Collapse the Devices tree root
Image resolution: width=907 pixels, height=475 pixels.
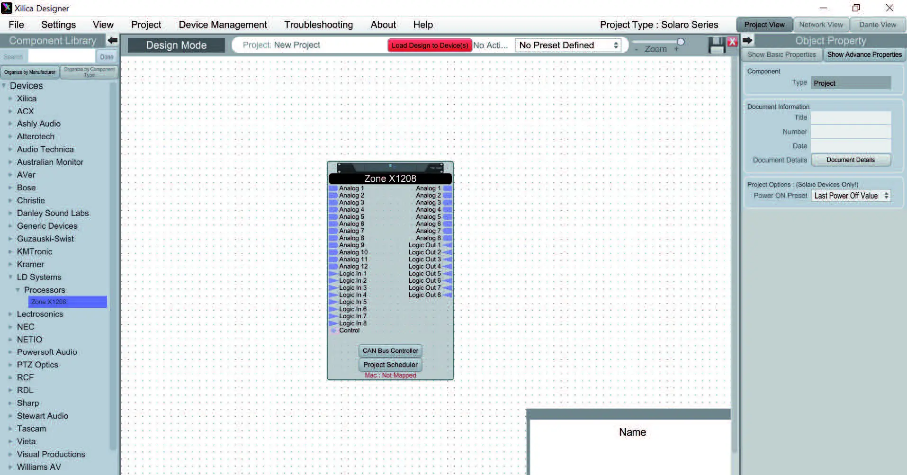[x=4, y=86]
